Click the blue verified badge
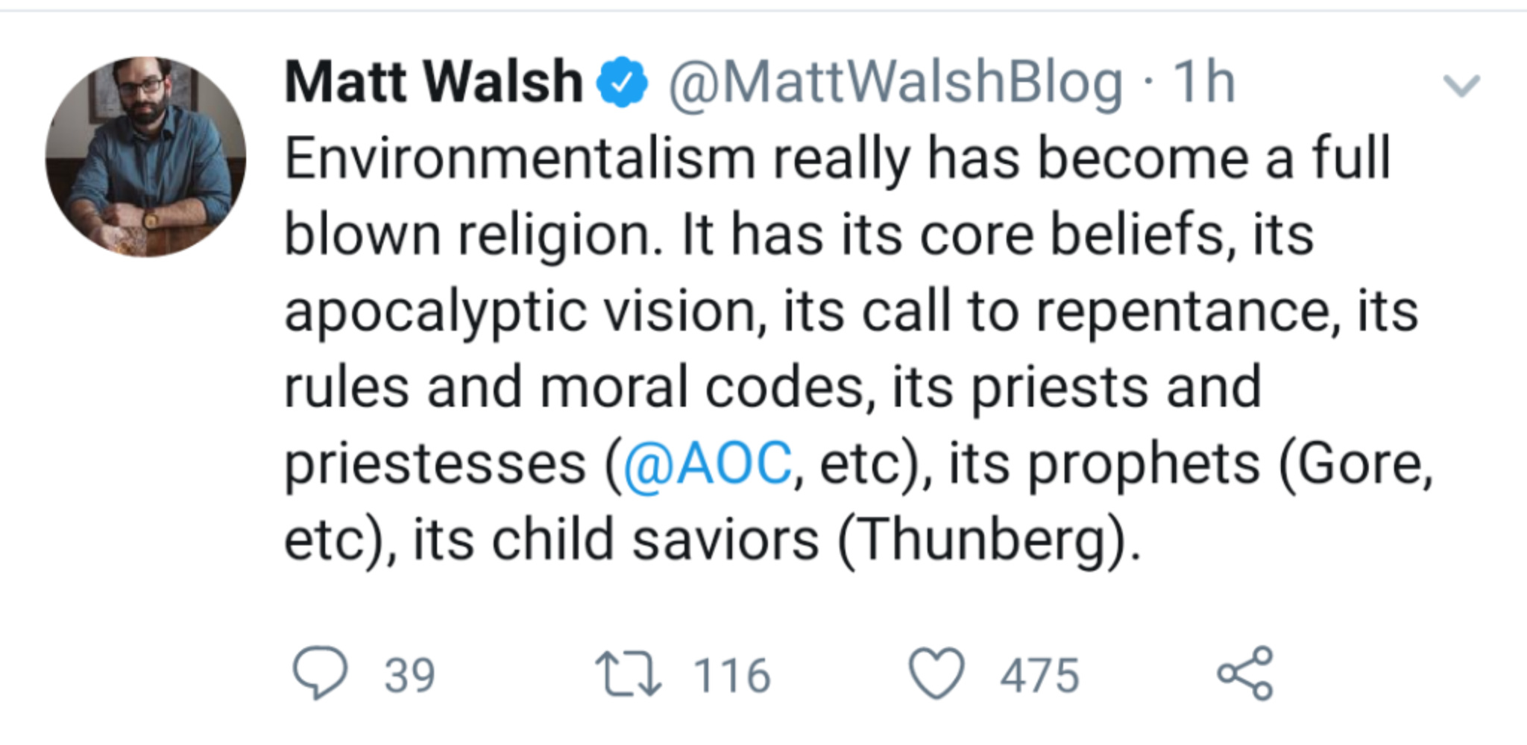 622,82
